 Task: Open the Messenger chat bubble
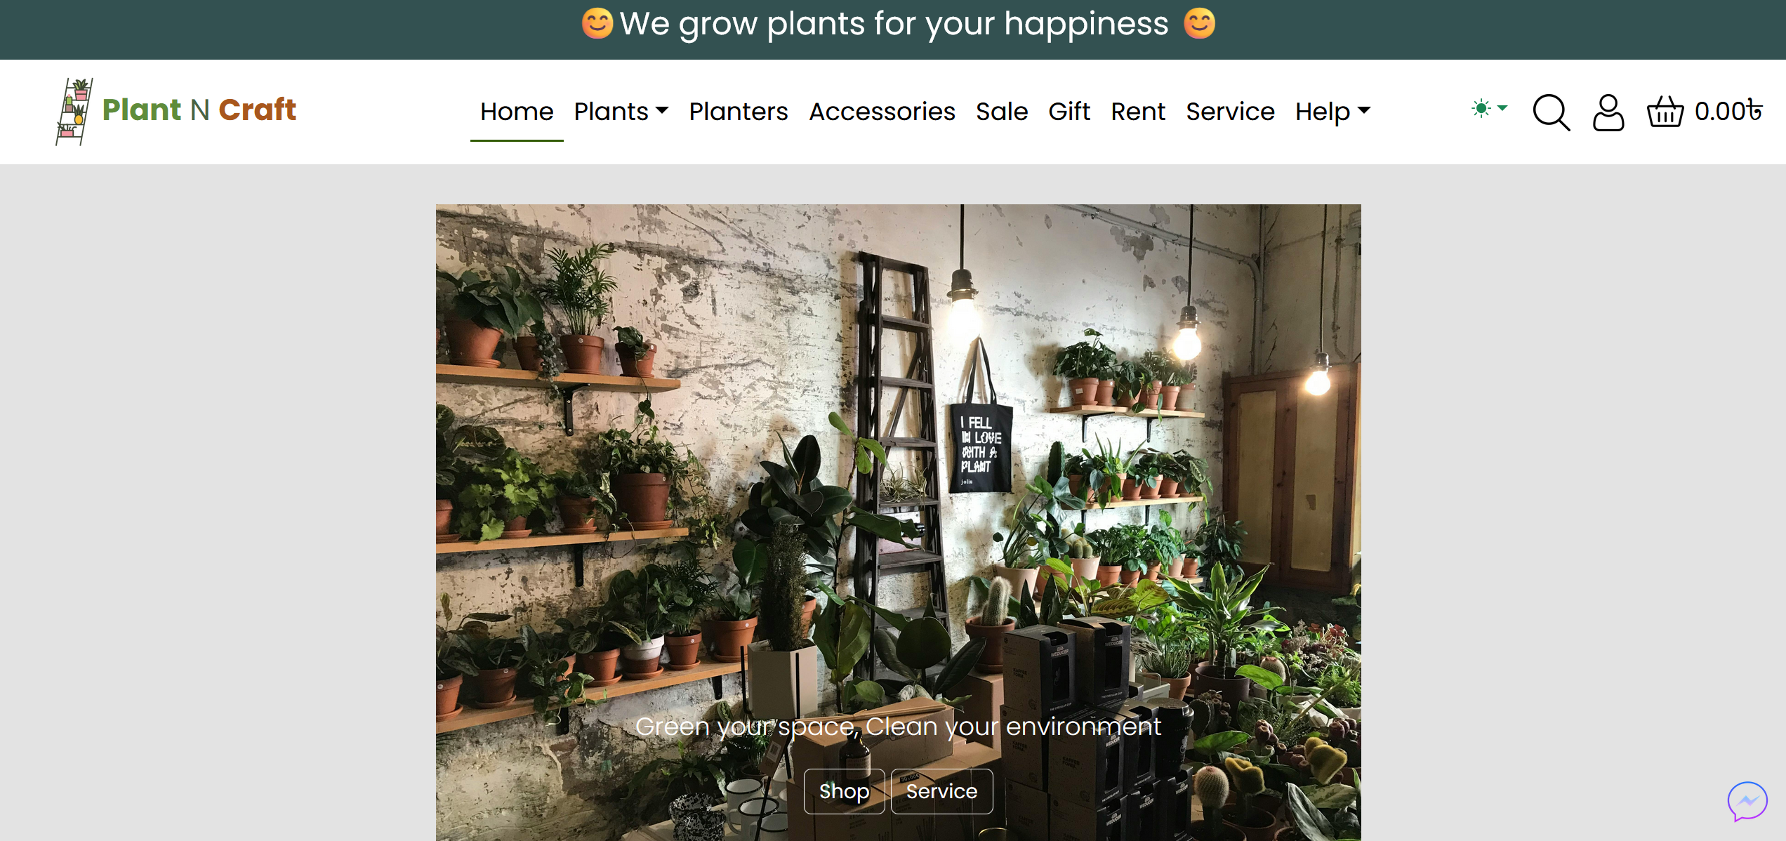click(1747, 801)
